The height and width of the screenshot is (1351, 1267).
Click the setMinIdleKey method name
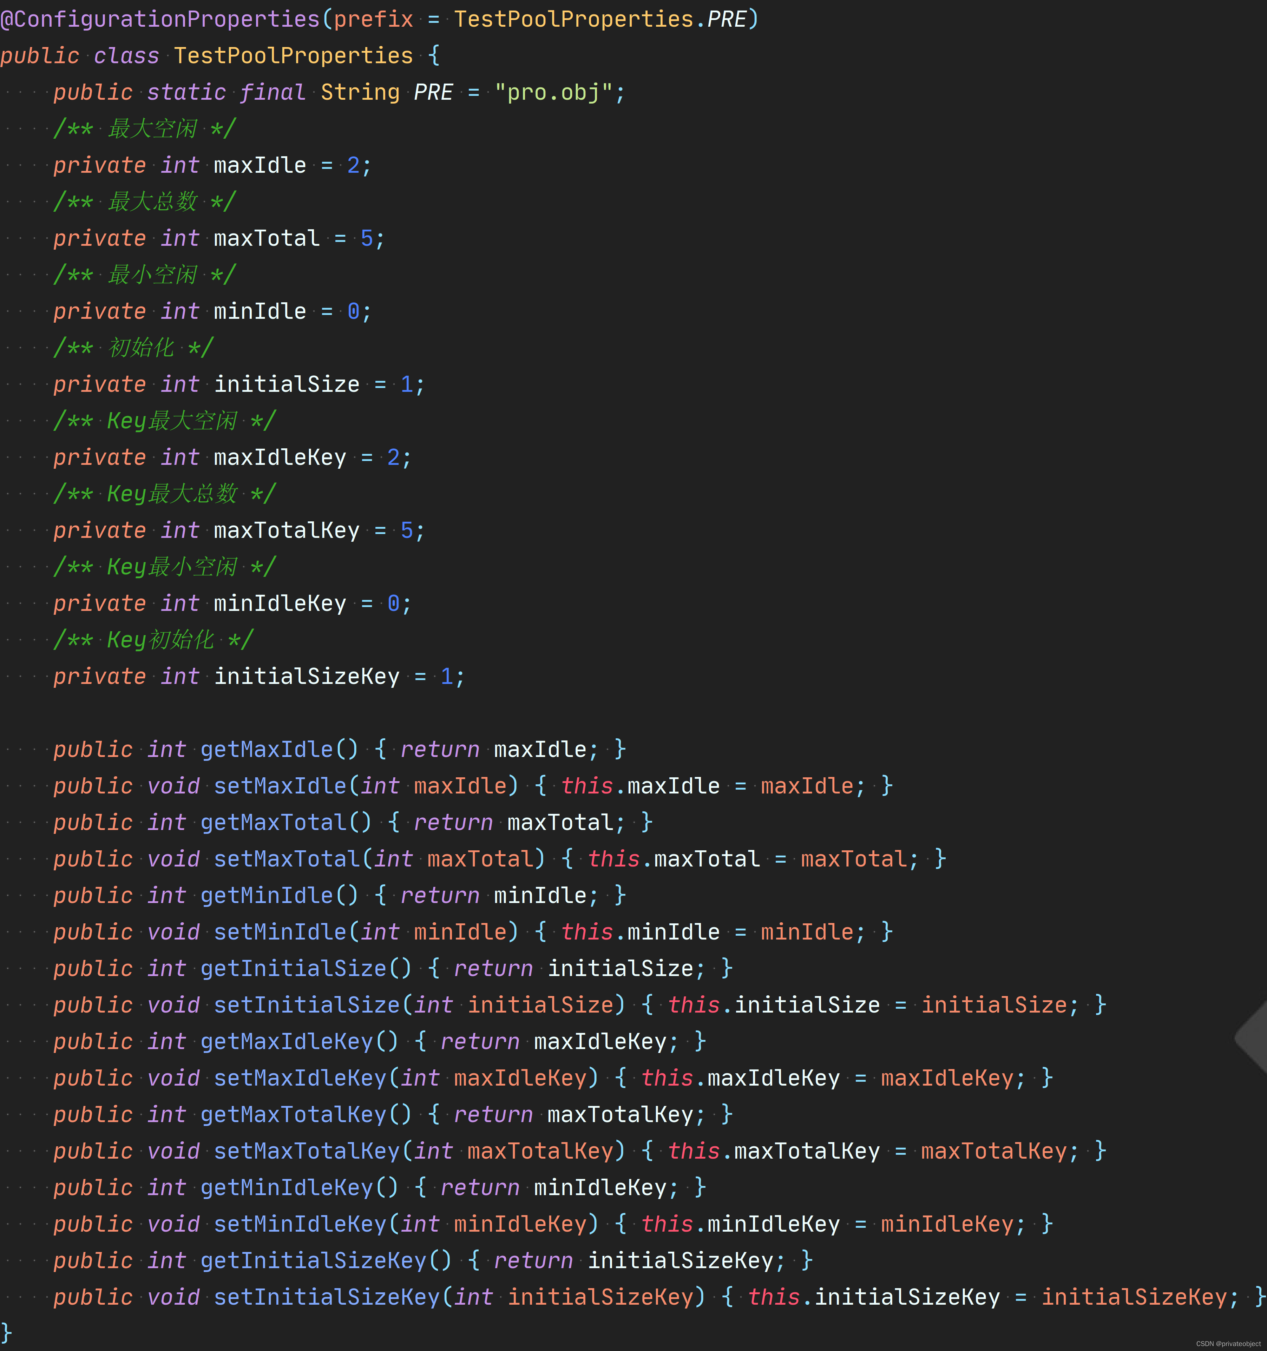click(300, 1225)
